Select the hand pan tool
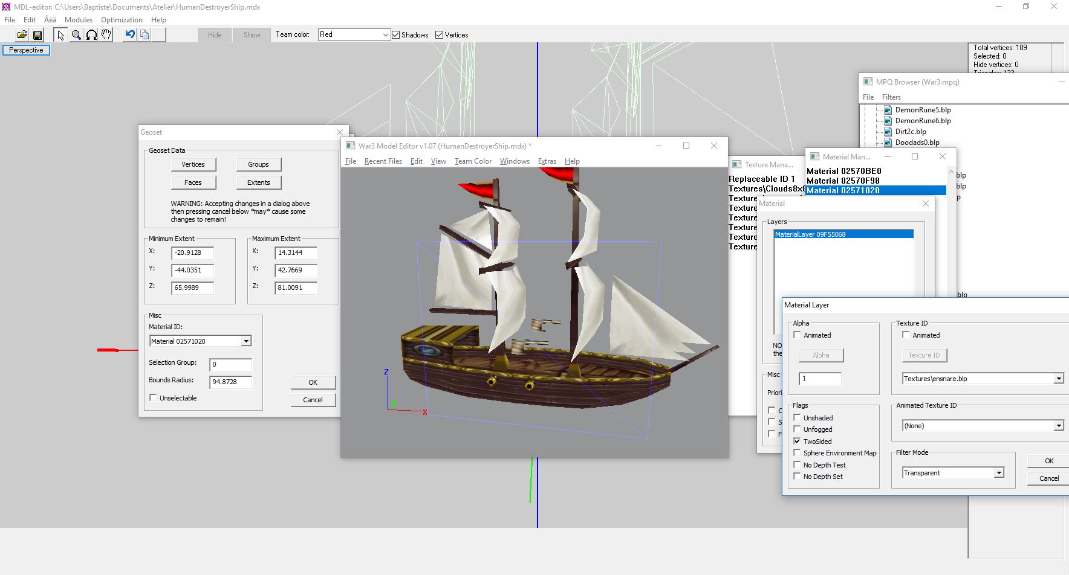1069x575 pixels. pos(106,35)
